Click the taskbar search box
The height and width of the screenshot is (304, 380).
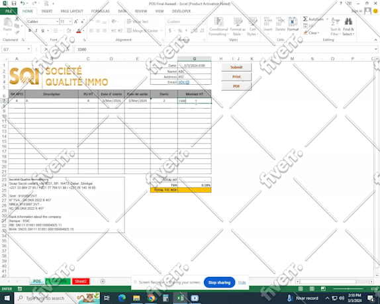57,298
